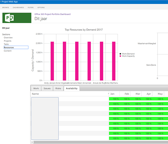Image resolution: width=168 pixels, height=144 pixels.
Task: Click Arkie Martheru's capacity bar
Action: coord(114,61)
